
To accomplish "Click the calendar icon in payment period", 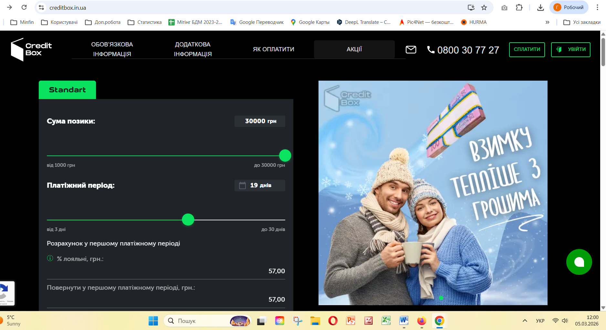I will pos(242,185).
